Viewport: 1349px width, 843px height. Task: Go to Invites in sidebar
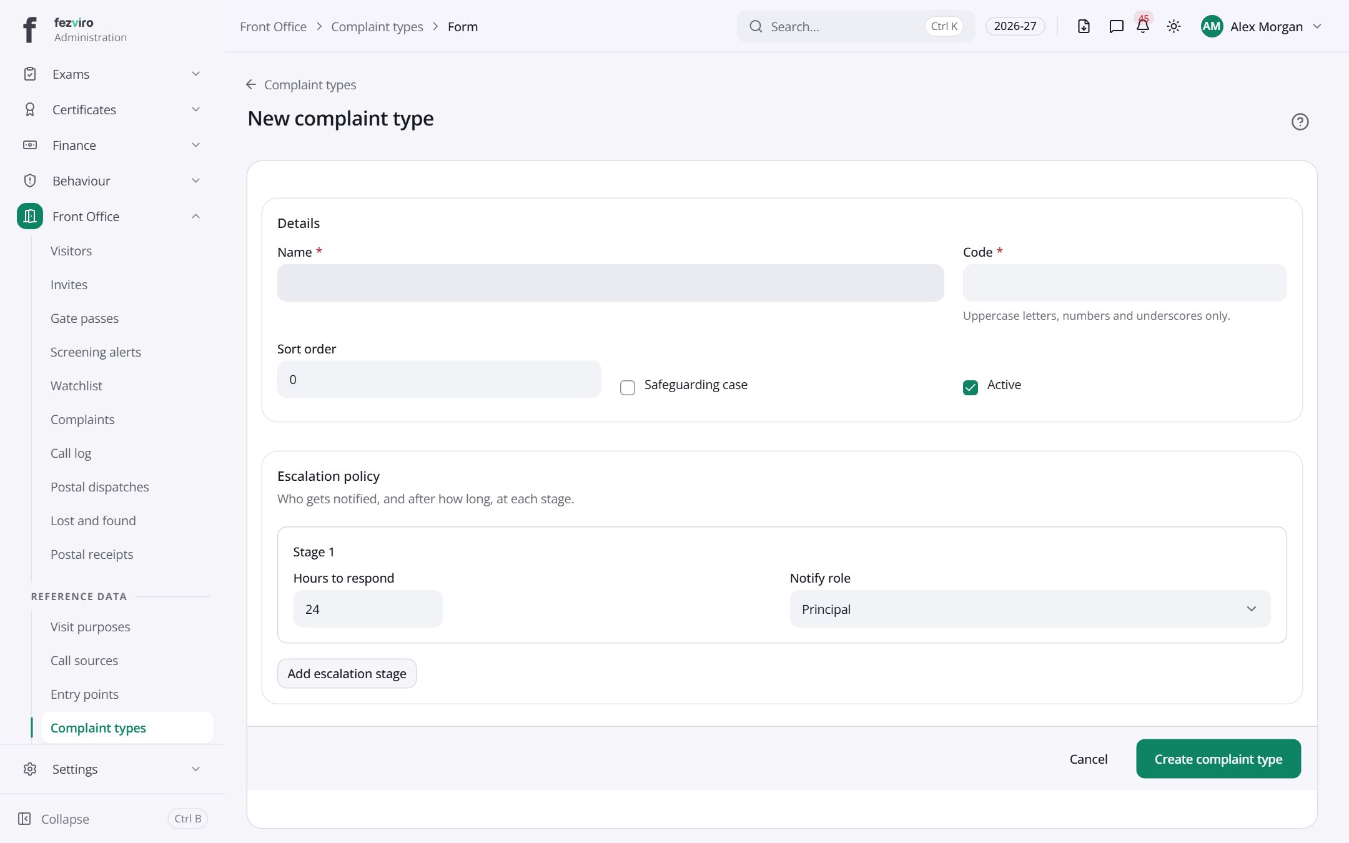click(69, 285)
